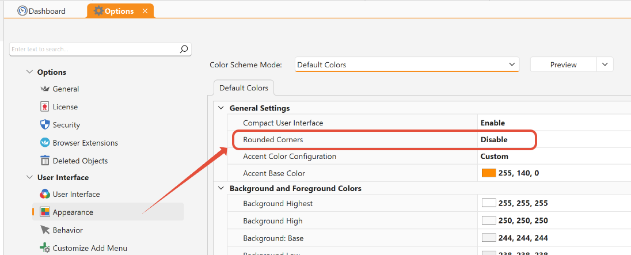Image resolution: width=631 pixels, height=255 pixels.
Task: Collapse the General Settings section
Action: pyautogui.click(x=221, y=108)
